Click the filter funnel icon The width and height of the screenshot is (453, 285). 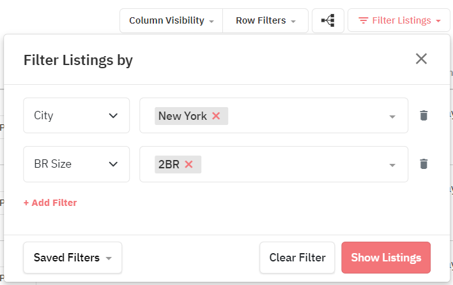coord(363,20)
